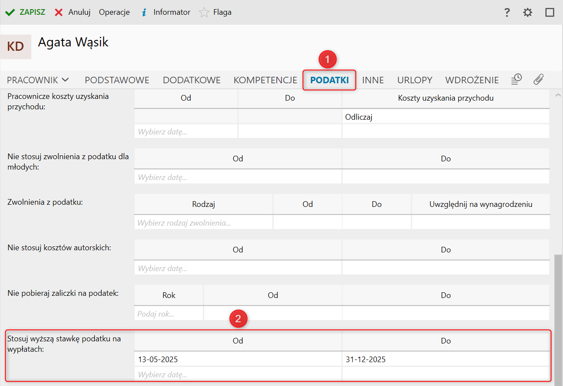Open the change history clock-list icon

click(516, 79)
